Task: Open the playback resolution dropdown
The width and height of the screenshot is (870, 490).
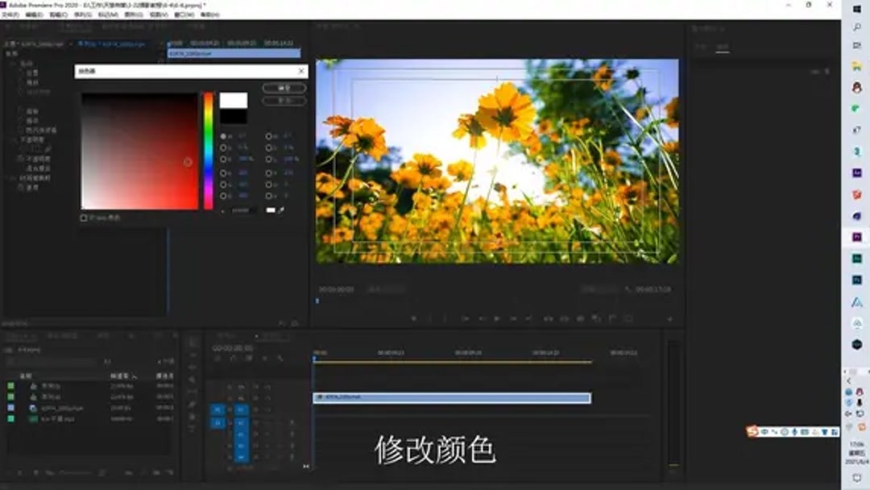Action: tap(585, 289)
